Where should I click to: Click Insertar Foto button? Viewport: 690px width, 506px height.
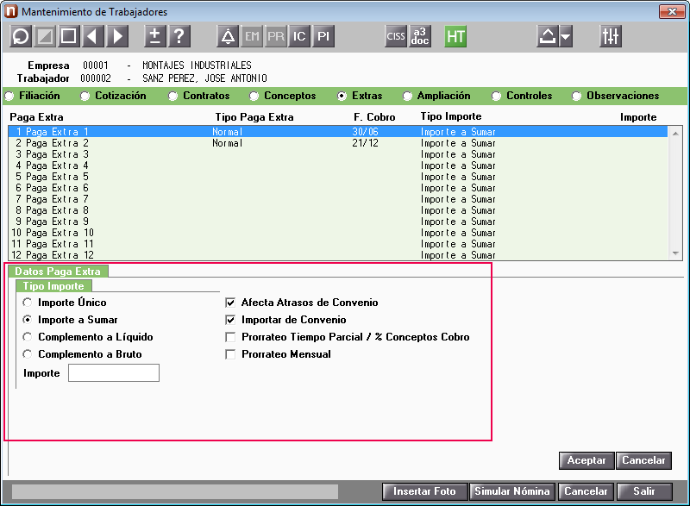coord(424,491)
